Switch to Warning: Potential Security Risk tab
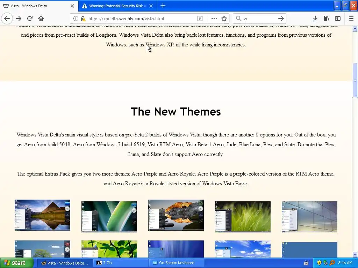The image size is (358, 268). tap(117, 6)
